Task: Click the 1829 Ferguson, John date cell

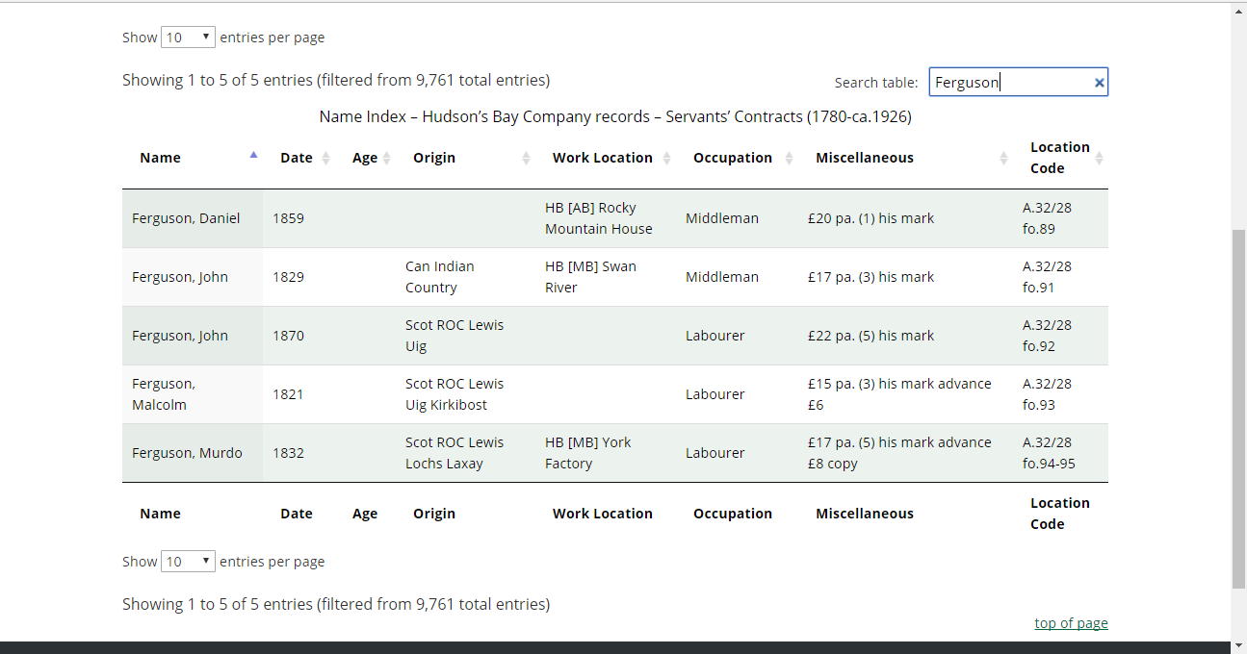Action: pos(288,277)
